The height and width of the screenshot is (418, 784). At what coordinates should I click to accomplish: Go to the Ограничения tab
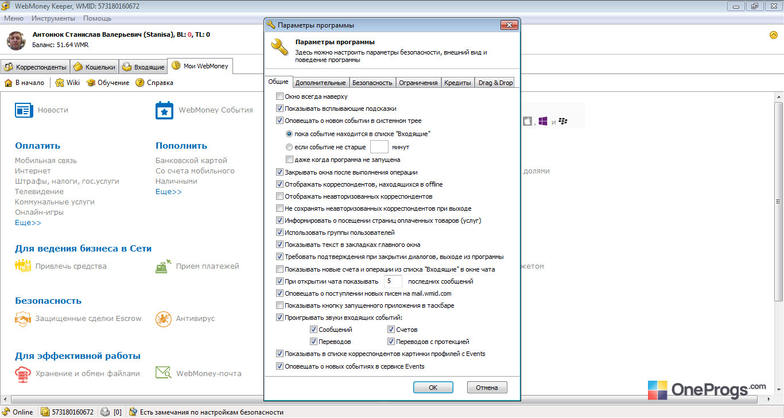tap(418, 83)
